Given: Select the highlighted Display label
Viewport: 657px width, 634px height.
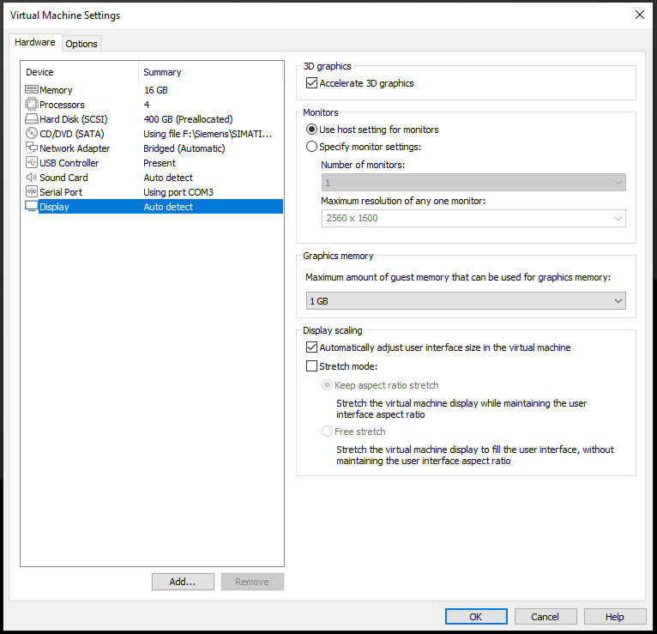Looking at the screenshot, I should (x=54, y=207).
